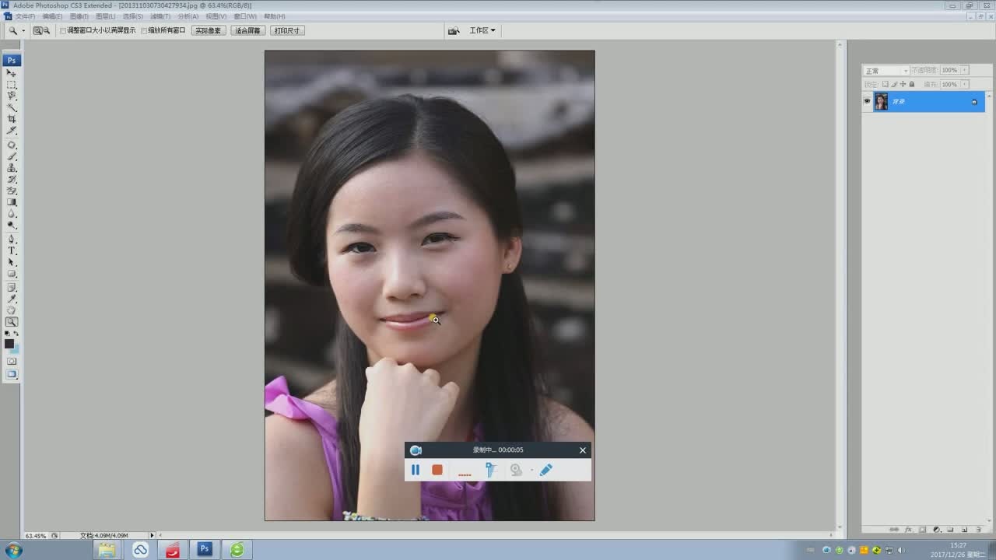996x560 pixels.
Task: Open blend mode 正常 dropdown
Action: point(886,71)
